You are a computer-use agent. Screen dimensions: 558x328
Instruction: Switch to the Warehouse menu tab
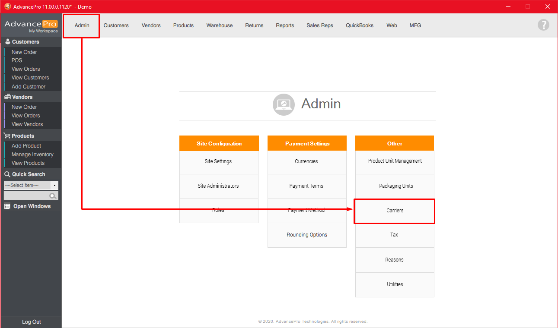click(x=219, y=25)
